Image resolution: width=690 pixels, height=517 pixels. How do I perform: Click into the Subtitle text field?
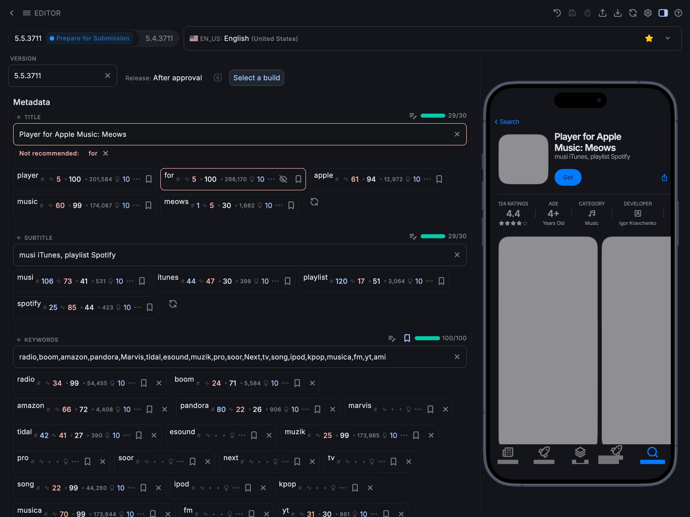(x=231, y=255)
